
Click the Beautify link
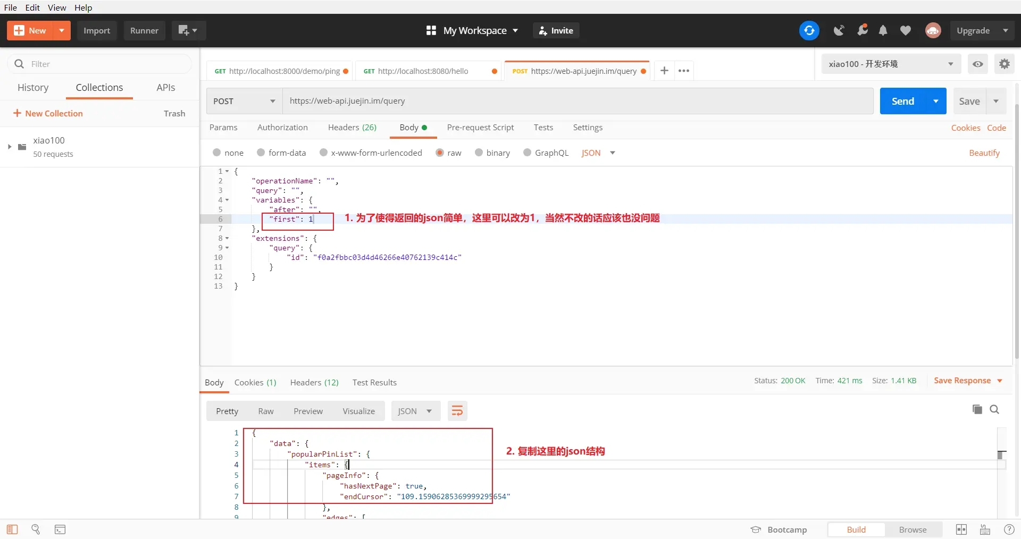pyautogui.click(x=984, y=153)
